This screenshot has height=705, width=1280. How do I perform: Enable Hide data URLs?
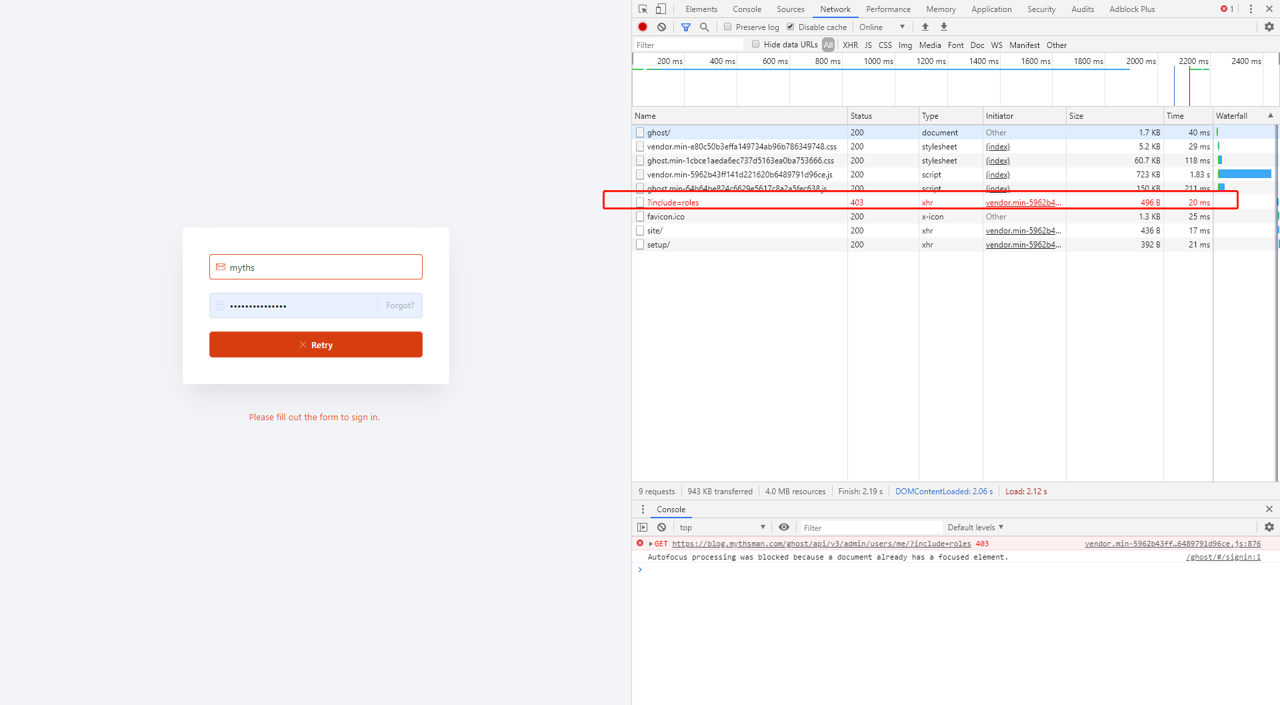pyautogui.click(x=756, y=43)
